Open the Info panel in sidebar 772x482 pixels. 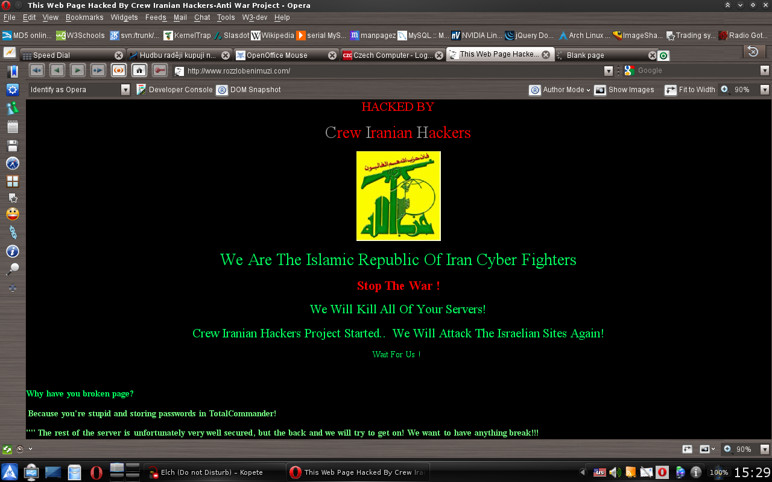[12, 251]
